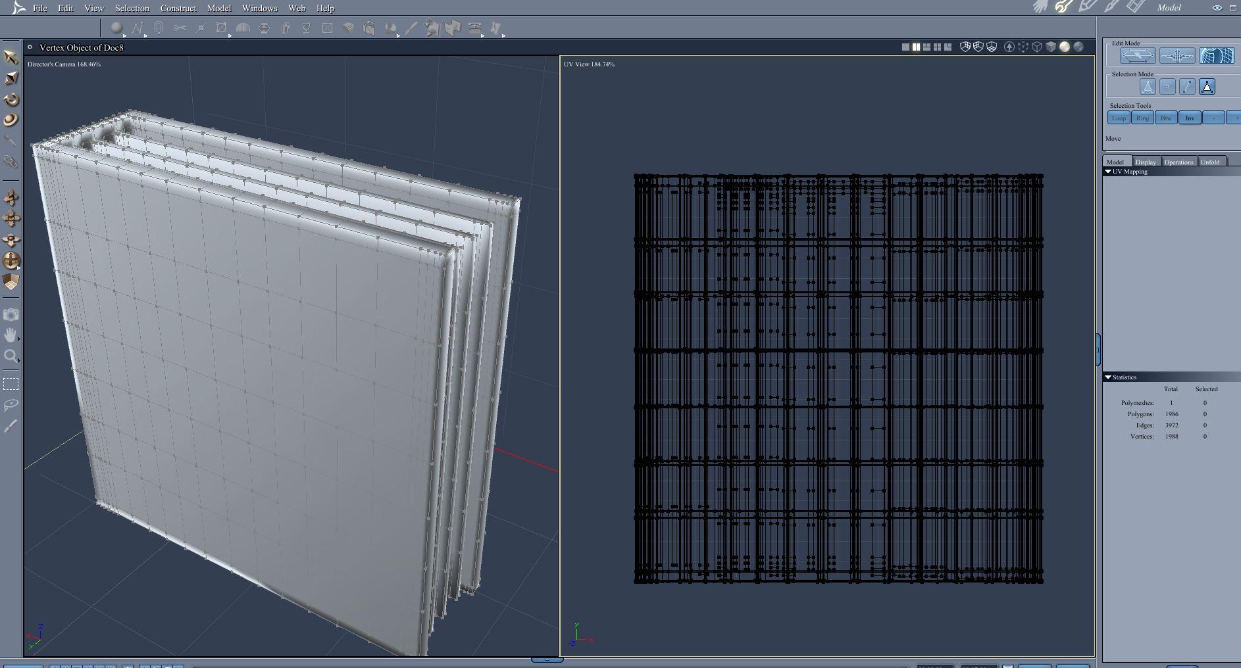Toggle the eye icon at top right
The width and height of the screenshot is (1241, 668).
(1217, 8)
